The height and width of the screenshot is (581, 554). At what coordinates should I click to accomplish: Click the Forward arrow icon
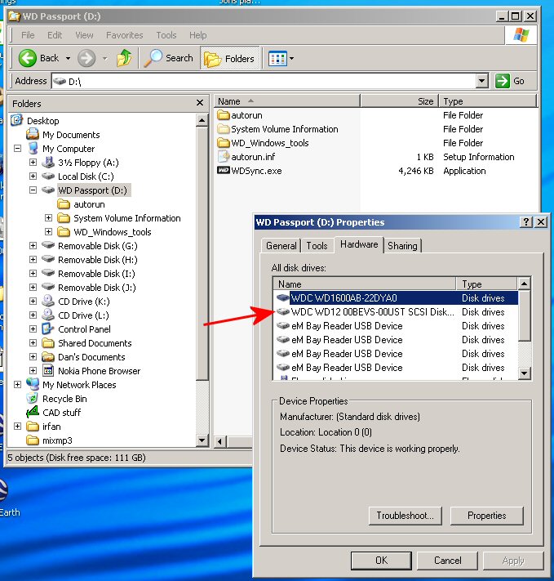[x=86, y=58]
